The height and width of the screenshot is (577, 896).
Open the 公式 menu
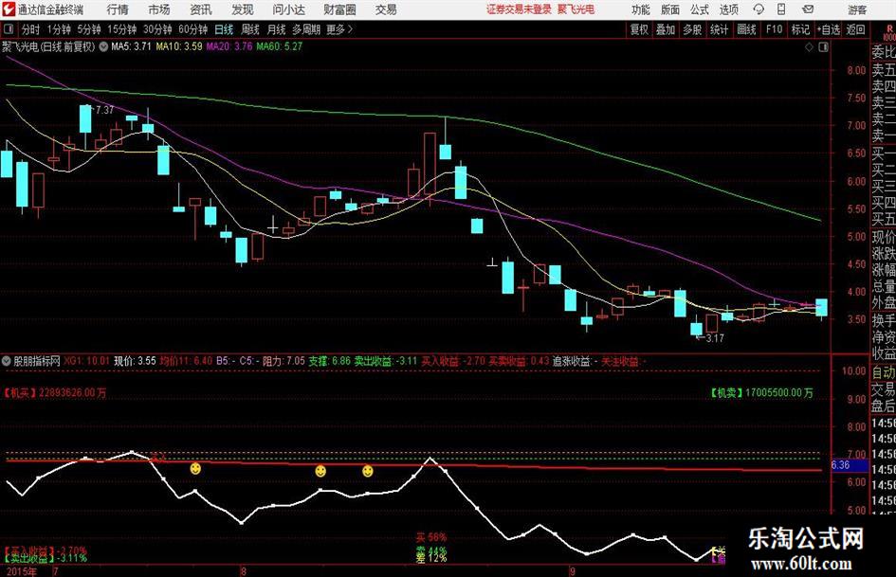click(700, 9)
